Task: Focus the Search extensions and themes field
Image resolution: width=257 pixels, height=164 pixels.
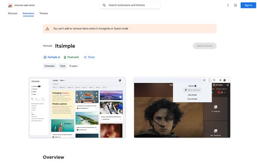Action: (x=130, y=5)
